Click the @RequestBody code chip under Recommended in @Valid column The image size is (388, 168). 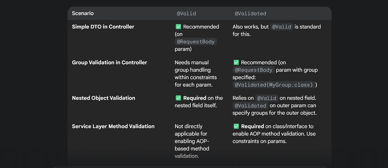tap(196, 42)
